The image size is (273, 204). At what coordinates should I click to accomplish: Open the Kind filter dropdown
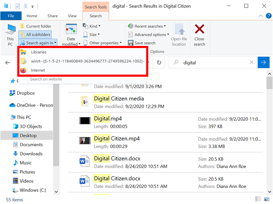(92, 26)
